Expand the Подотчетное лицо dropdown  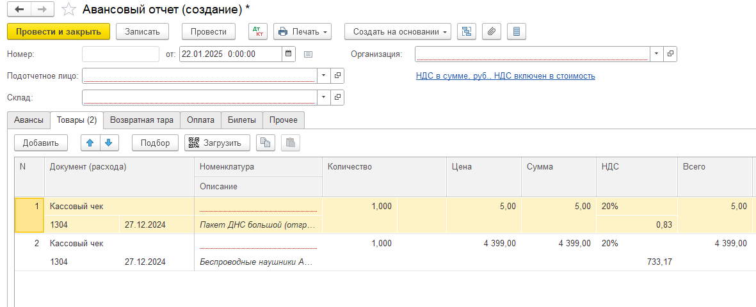323,75
